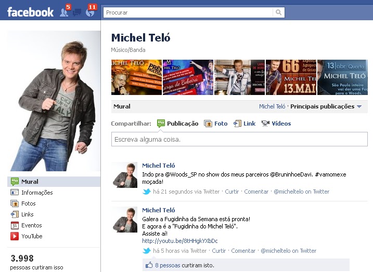Image resolution: width=373 pixels, height=272 pixels.
Task: Click the Fotos sidebar icon
Action: tap(15, 203)
